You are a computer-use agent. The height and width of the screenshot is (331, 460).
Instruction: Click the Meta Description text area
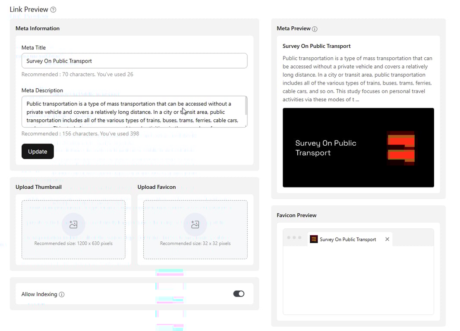click(x=134, y=112)
